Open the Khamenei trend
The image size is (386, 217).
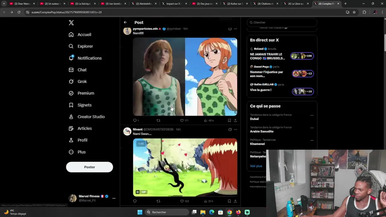pyautogui.click(x=257, y=144)
